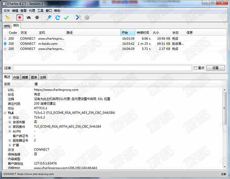The width and height of the screenshot is (230, 179).
Task: Sort by the 开始 column header
Action: tap(128, 32)
